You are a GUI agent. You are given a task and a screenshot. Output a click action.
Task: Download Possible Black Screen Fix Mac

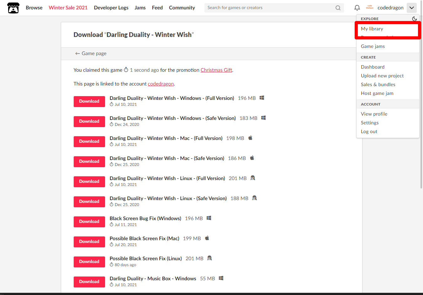pos(89,242)
